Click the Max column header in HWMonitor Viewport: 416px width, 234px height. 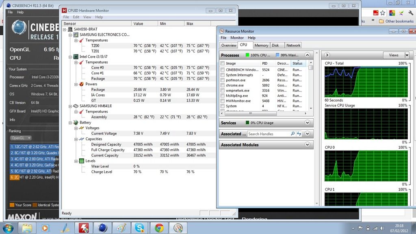(197, 24)
